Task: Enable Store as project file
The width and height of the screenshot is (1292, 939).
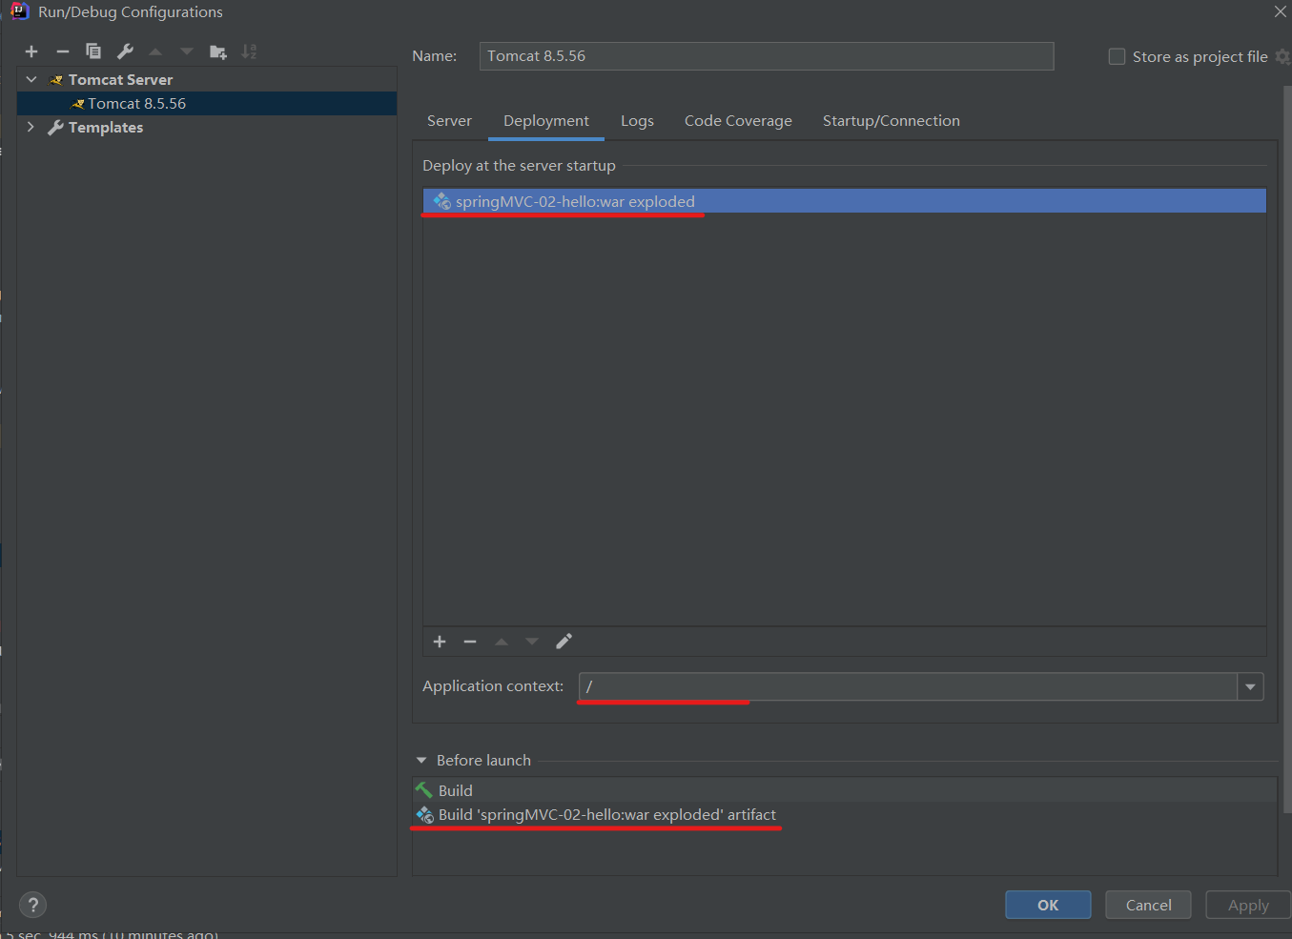Action: click(x=1116, y=56)
